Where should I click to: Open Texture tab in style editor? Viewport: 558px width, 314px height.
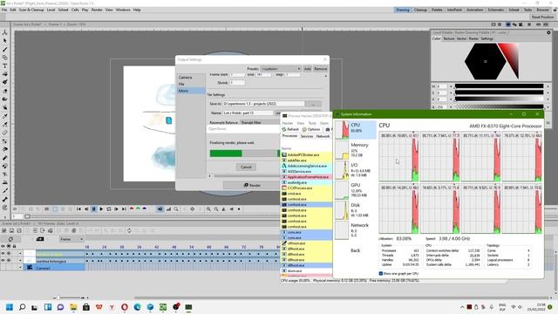click(448, 38)
